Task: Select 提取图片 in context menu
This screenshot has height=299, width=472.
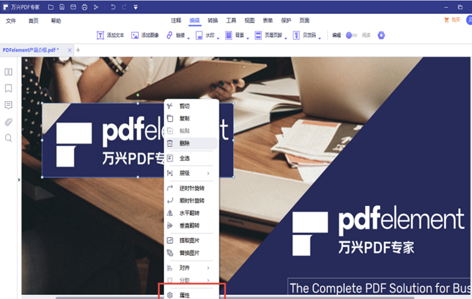Action: pyautogui.click(x=192, y=240)
